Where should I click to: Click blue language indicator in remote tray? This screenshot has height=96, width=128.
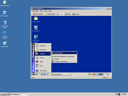101,74
